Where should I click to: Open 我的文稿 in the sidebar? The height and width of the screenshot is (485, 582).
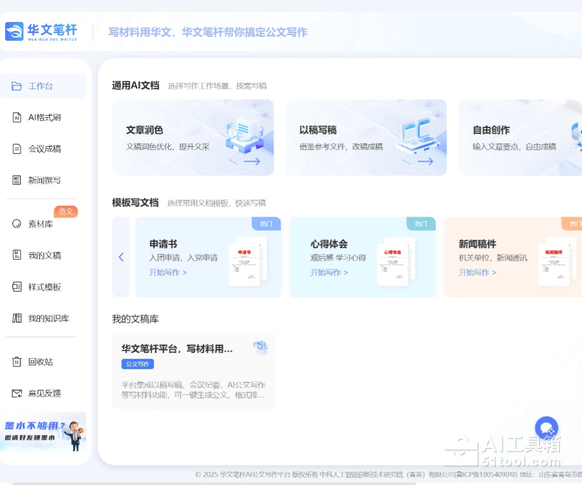[x=44, y=255]
